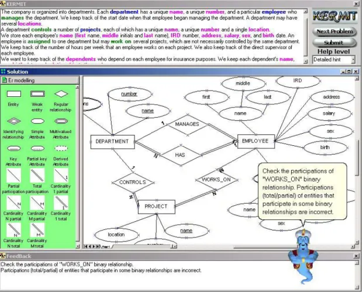This screenshot has height=293, width=363.
Task: Select the Partial participation line tool
Action: click(x=14, y=176)
